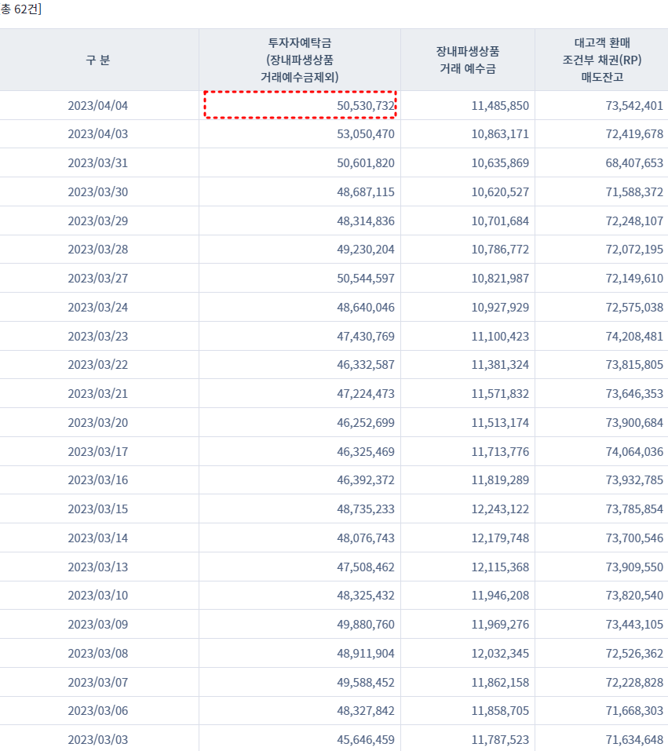Select the date cell 2023/03/03
The height and width of the screenshot is (751, 668).
(98, 739)
